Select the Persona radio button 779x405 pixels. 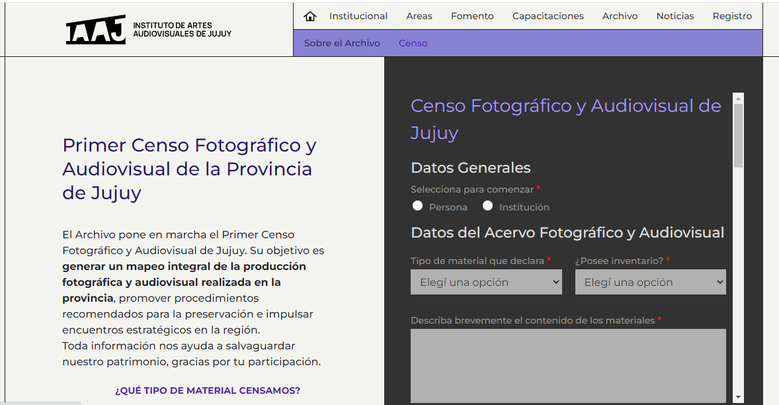point(418,206)
